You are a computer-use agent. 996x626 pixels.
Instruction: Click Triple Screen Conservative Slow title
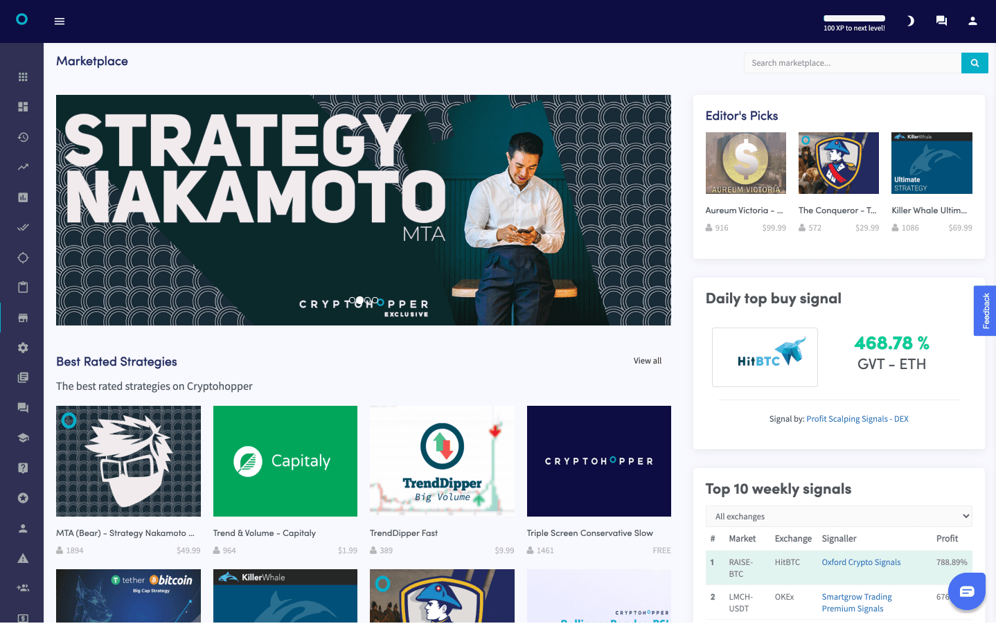point(590,533)
